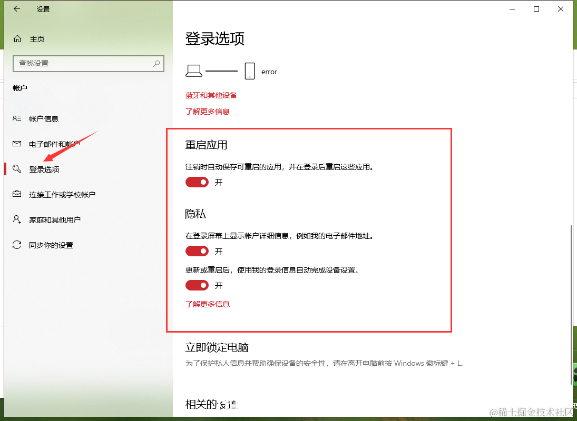Click the 同步你的设置 sync icon
The image size is (577, 421).
17,245
